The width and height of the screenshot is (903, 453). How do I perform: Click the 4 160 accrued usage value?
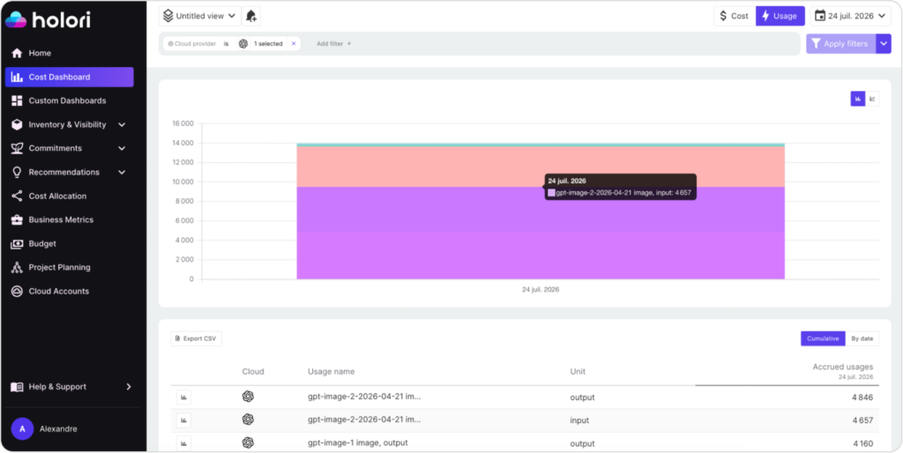pos(862,444)
